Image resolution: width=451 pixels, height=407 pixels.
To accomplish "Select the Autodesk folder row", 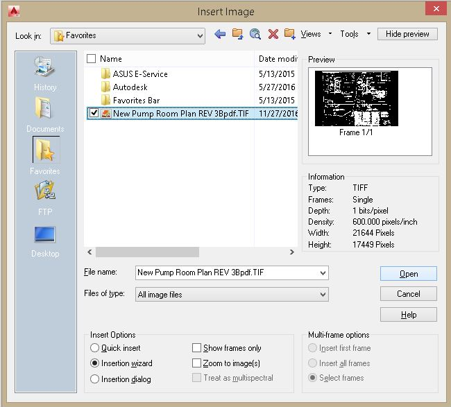I will 191,87.
